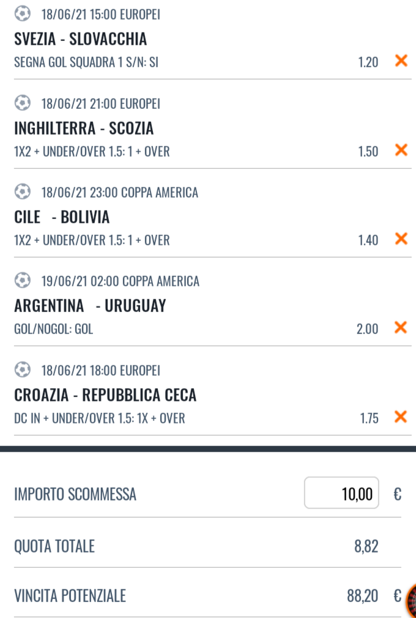Click the 2.00 odds for Gol/Nogol
The image size is (416, 618).
point(367,329)
